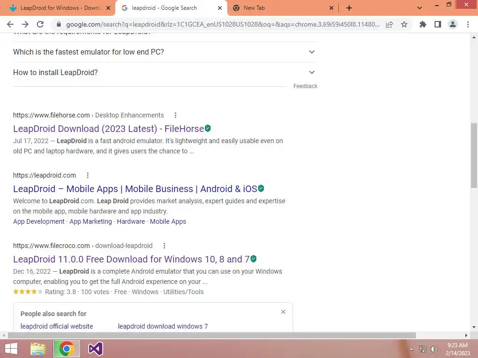Click the https://www.filehorse.com URL text
The height and width of the screenshot is (358, 478).
(51, 115)
